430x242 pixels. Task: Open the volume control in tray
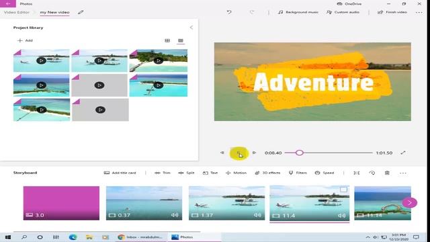(x=376, y=237)
